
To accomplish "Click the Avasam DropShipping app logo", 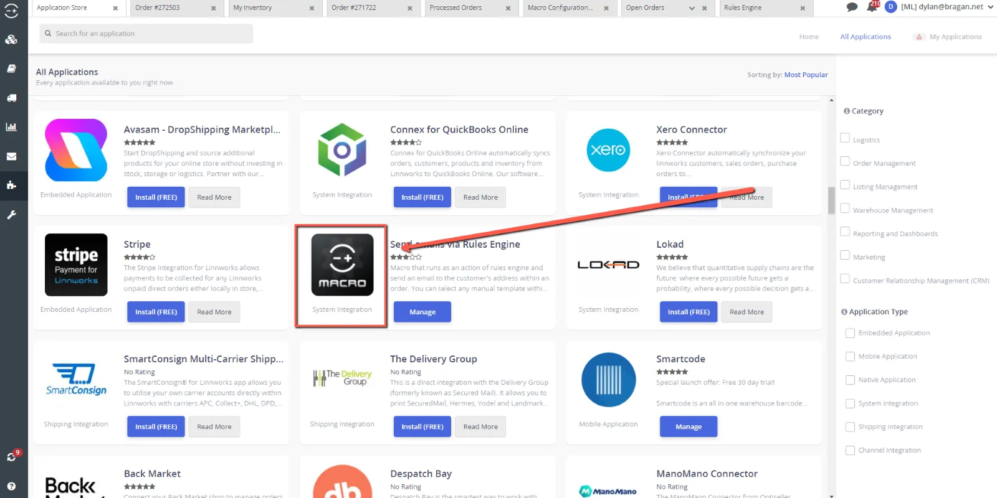I will pyautogui.click(x=76, y=150).
